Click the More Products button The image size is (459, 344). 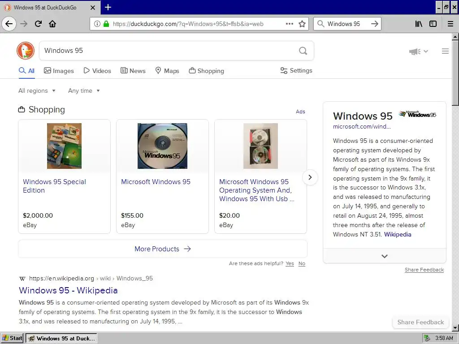163,249
